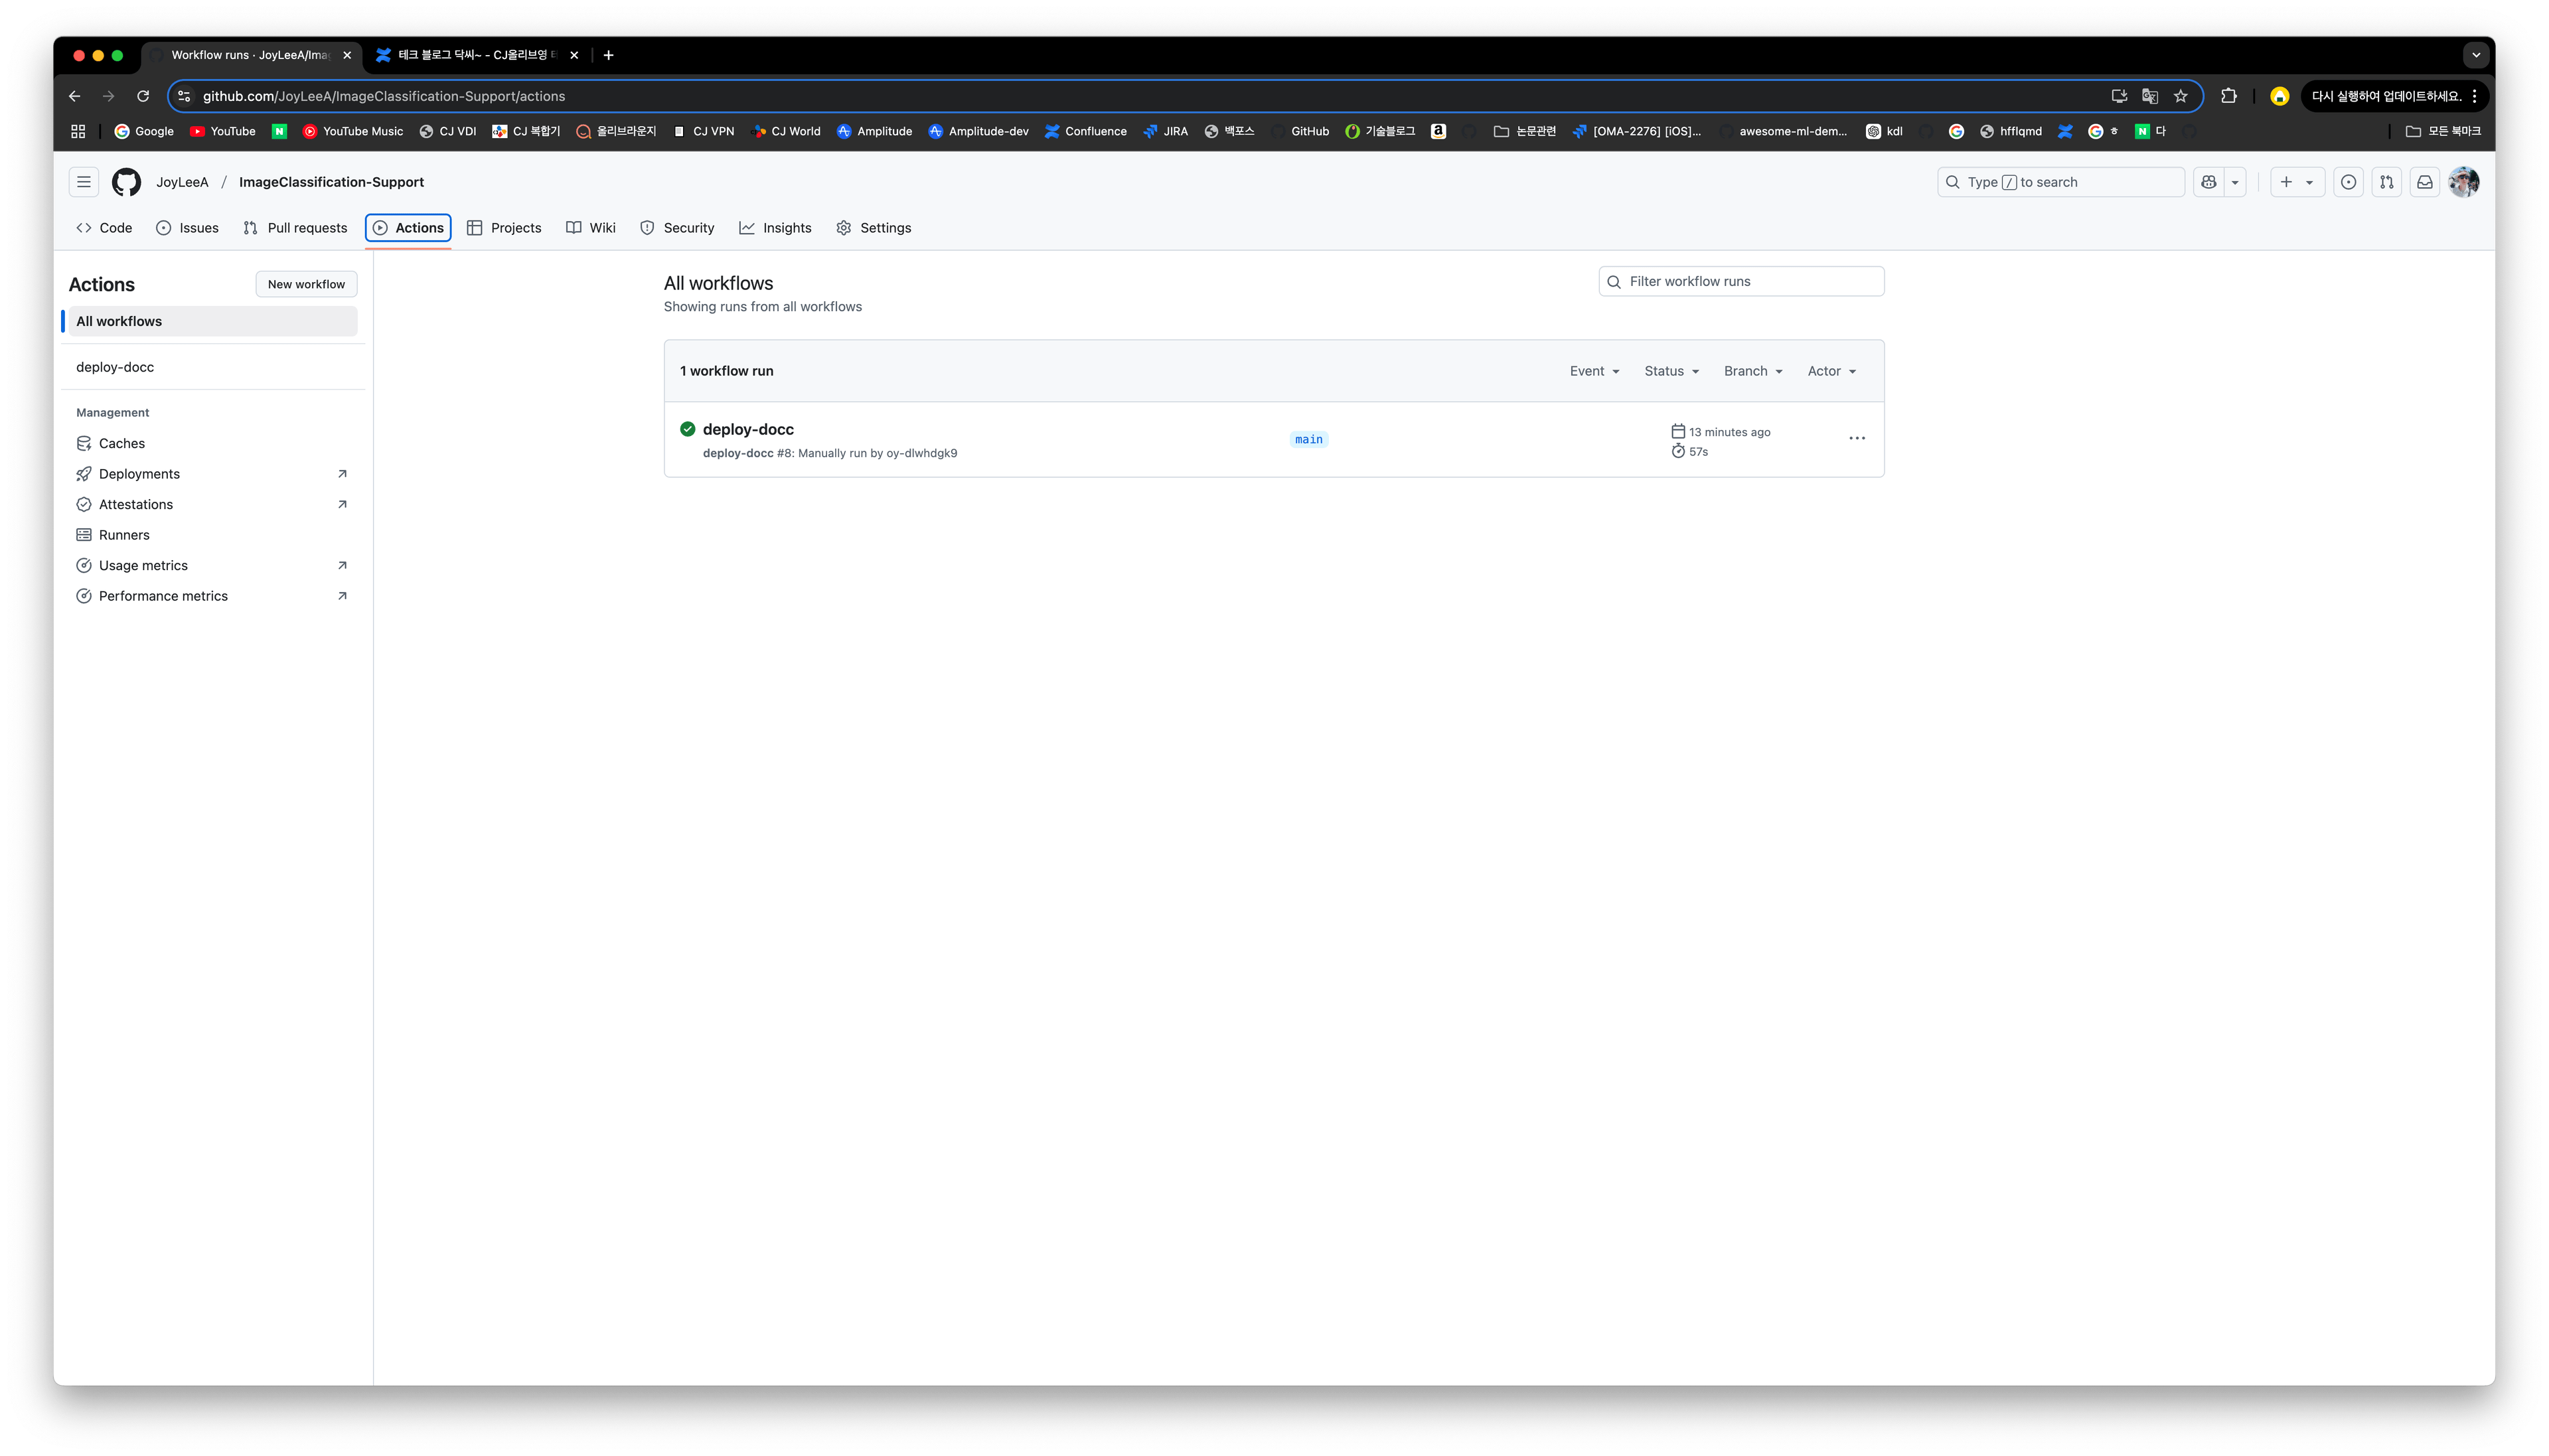The height and width of the screenshot is (1456, 2549).
Task: Switch to the Code tab
Action: (104, 228)
